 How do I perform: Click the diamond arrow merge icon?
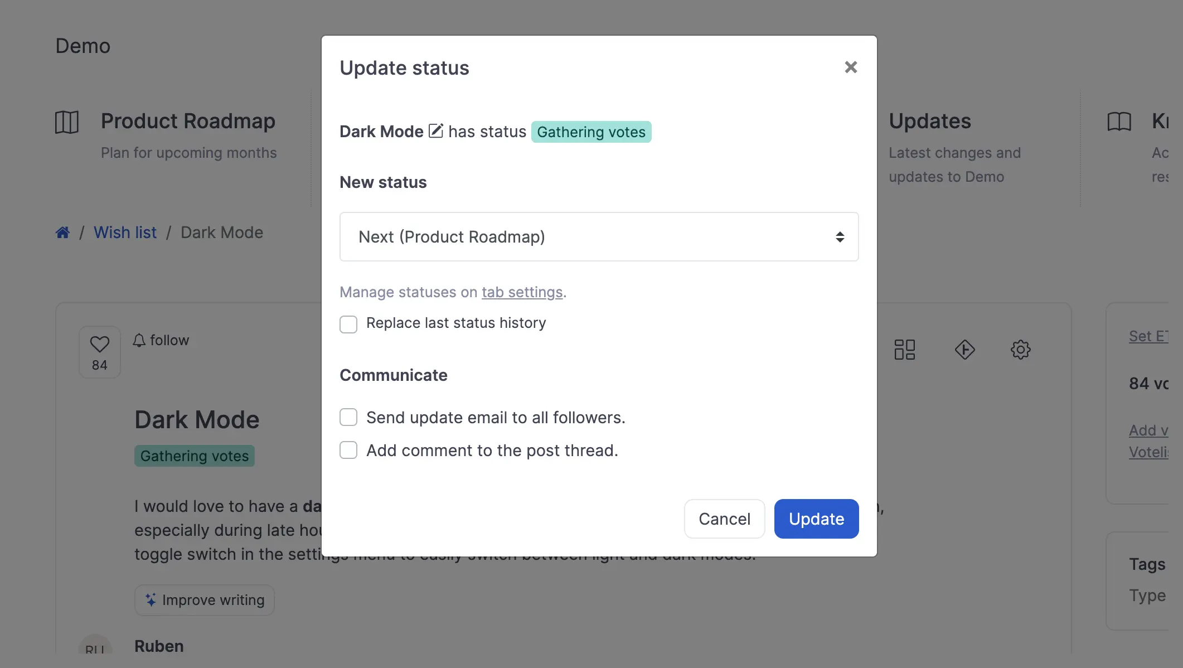(x=964, y=350)
